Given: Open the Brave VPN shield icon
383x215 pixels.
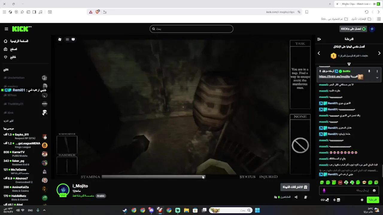Looking at the screenshot, I should click(x=16, y=12).
